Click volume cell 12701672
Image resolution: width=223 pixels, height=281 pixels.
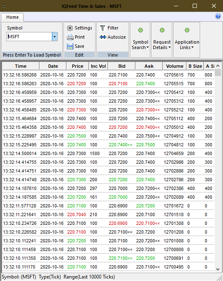point(174,206)
